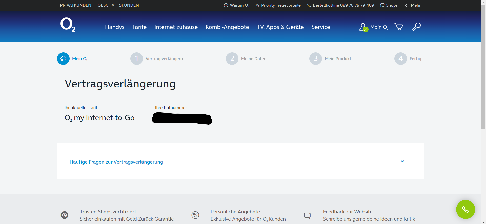Expand the Mehr top bar menu arrow
This screenshot has width=486, height=224.
[x=406, y=5]
